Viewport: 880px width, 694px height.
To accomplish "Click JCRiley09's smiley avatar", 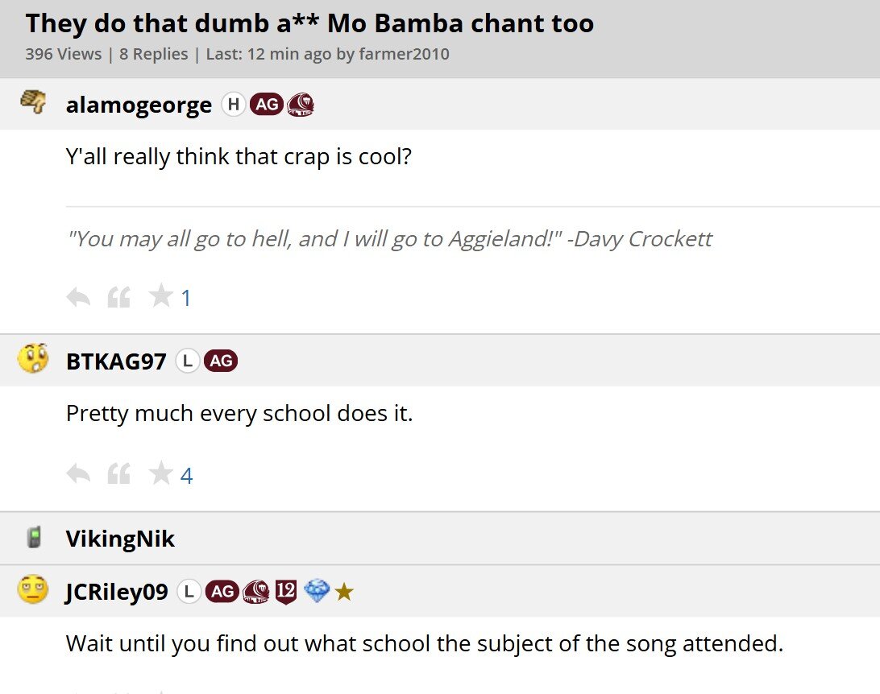I will [33, 590].
